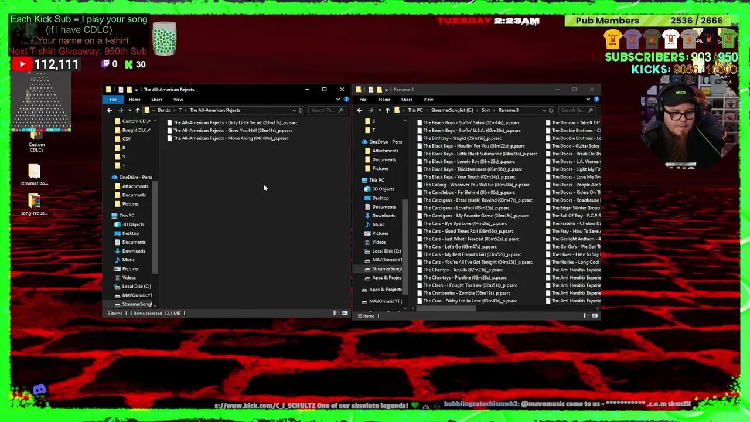This screenshot has height=422, width=750.
Task: Refresh the Rename 3 folder view
Action: 550,110
